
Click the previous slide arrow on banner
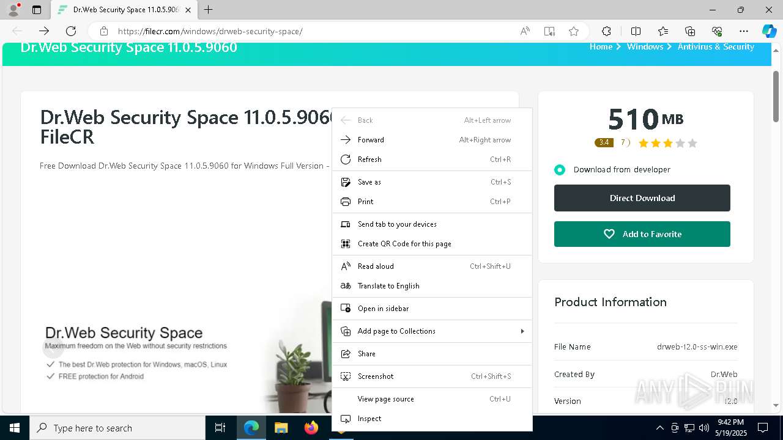click(53, 348)
